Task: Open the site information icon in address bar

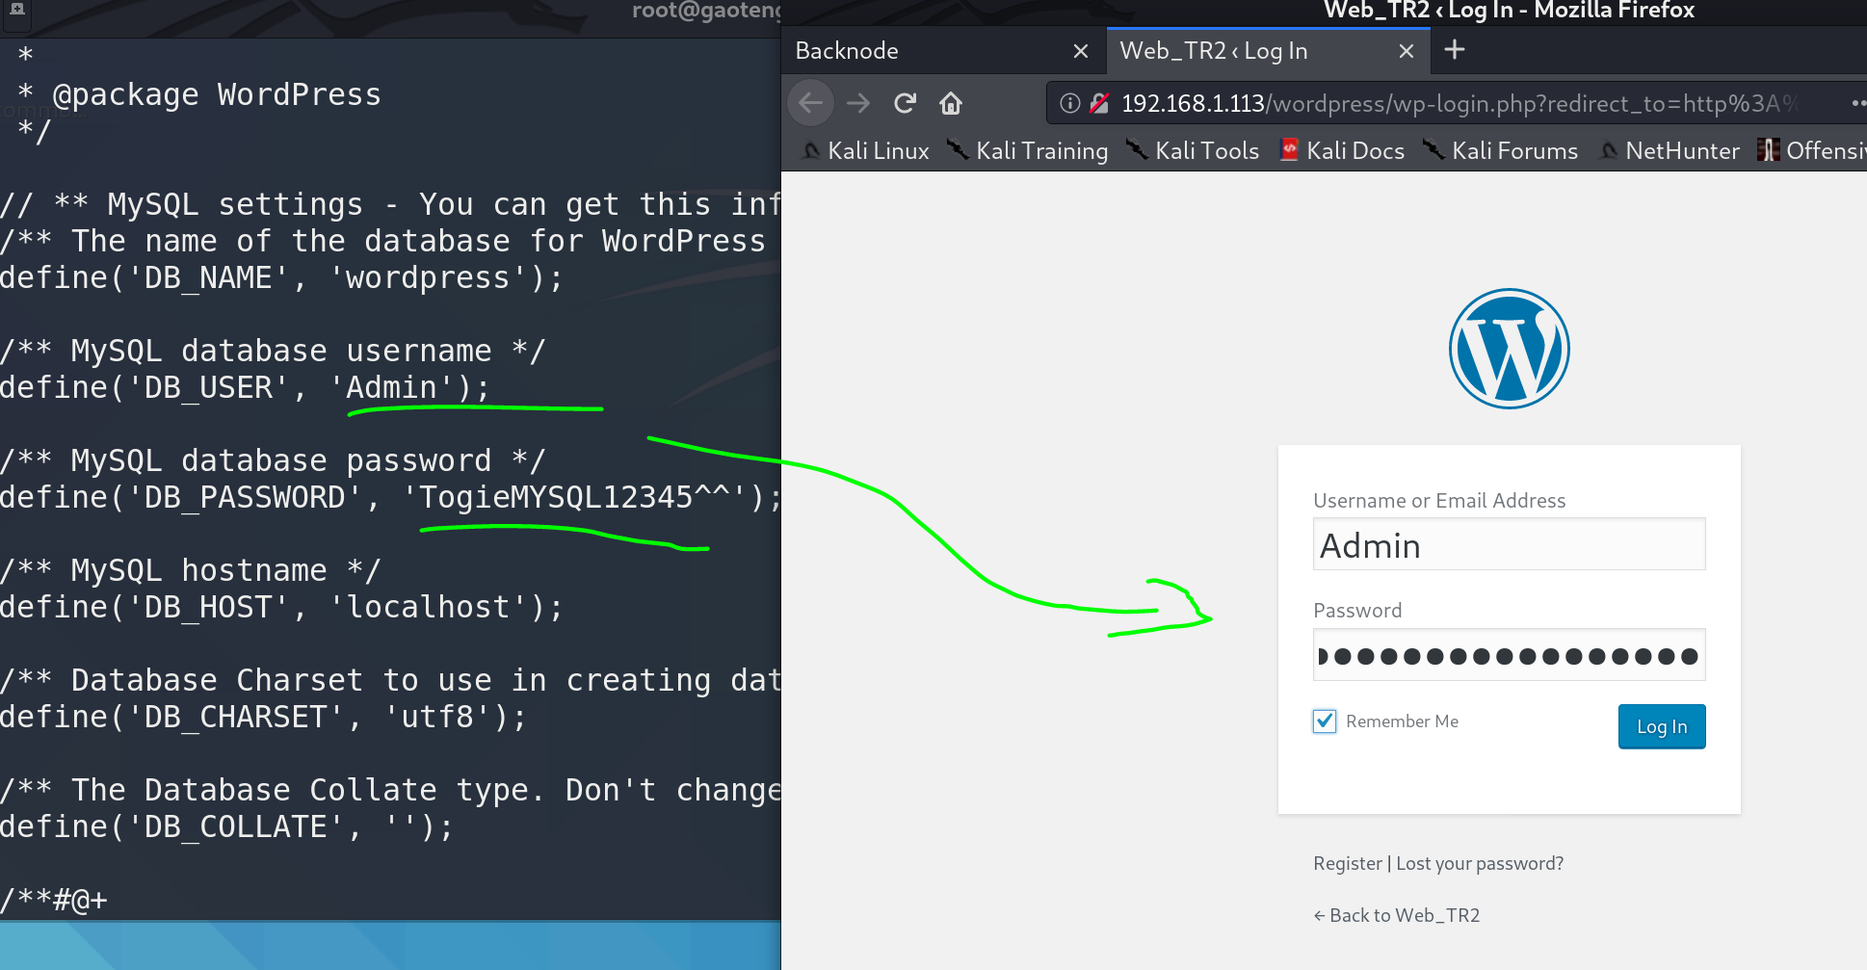Action: (x=1069, y=103)
